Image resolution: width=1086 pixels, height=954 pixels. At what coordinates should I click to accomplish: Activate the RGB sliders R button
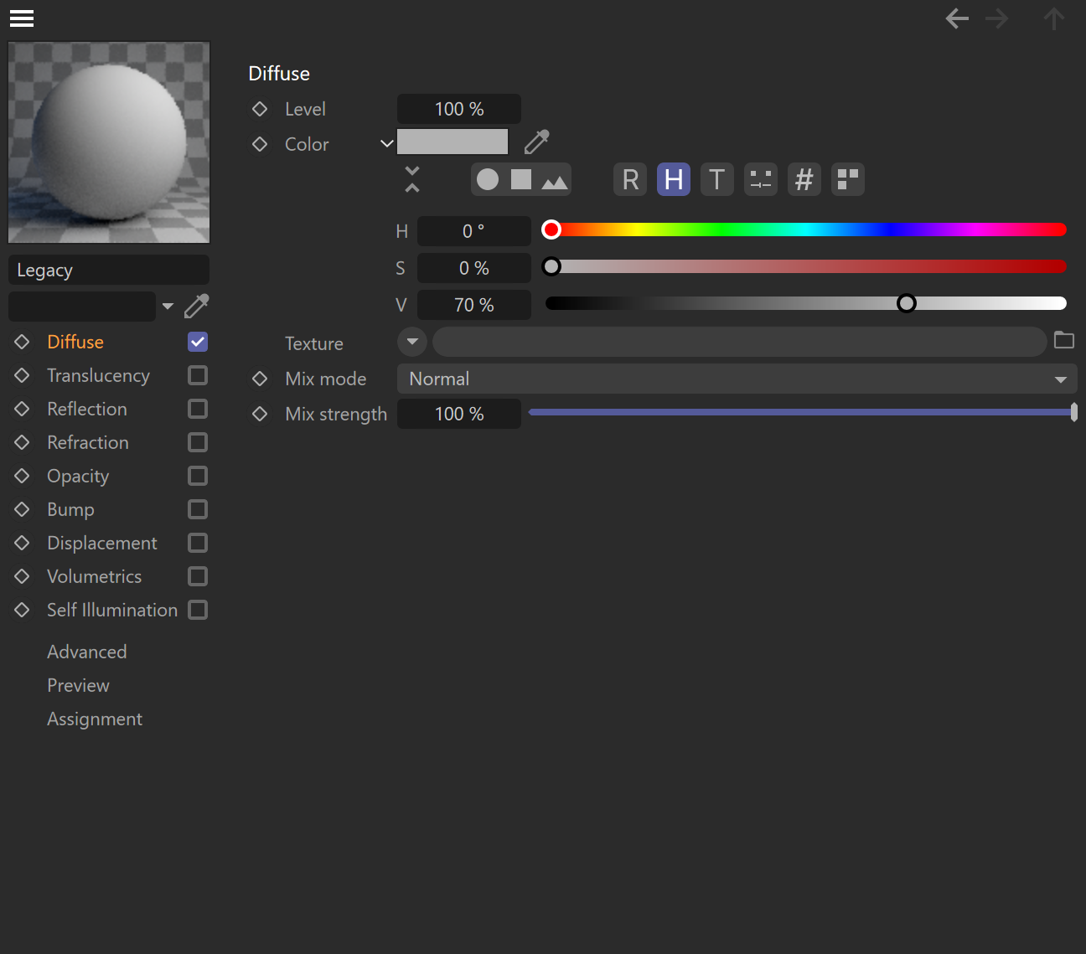[x=630, y=179]
